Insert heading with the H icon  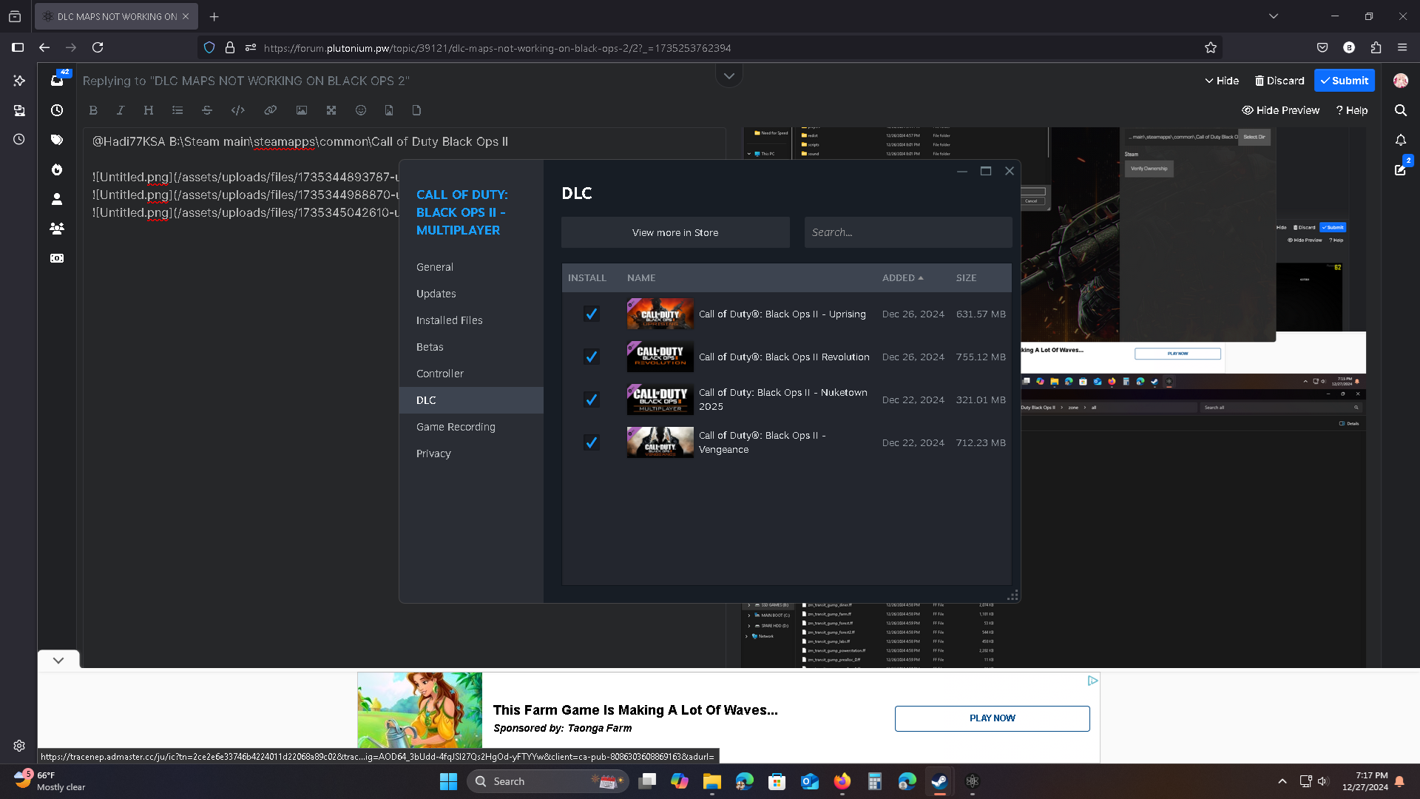148,110
